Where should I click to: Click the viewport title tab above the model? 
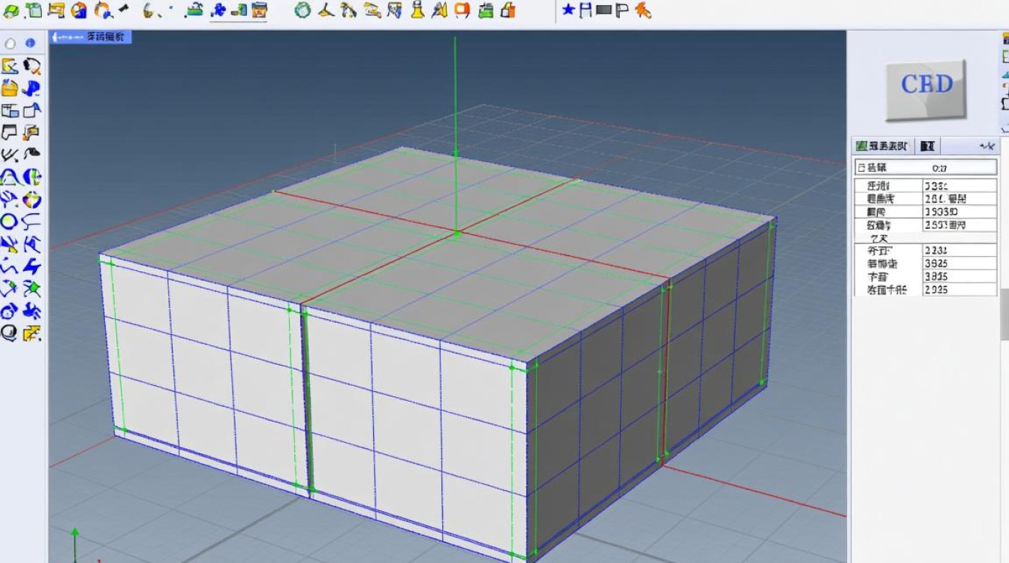pyautogui.click(x=91, y=37)
